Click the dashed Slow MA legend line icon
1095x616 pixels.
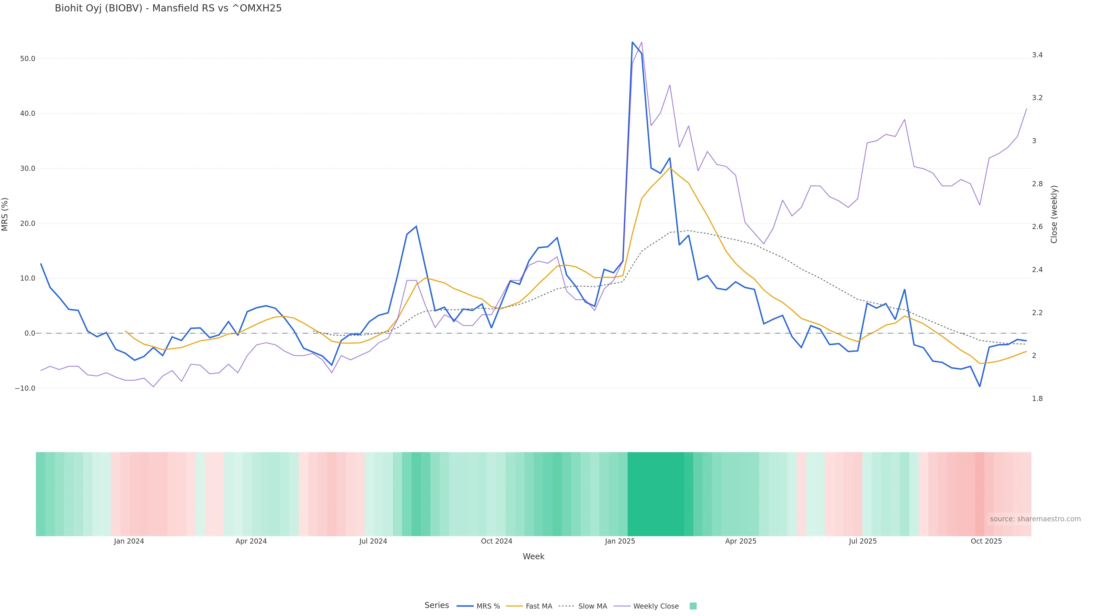[x=566, y=606]
